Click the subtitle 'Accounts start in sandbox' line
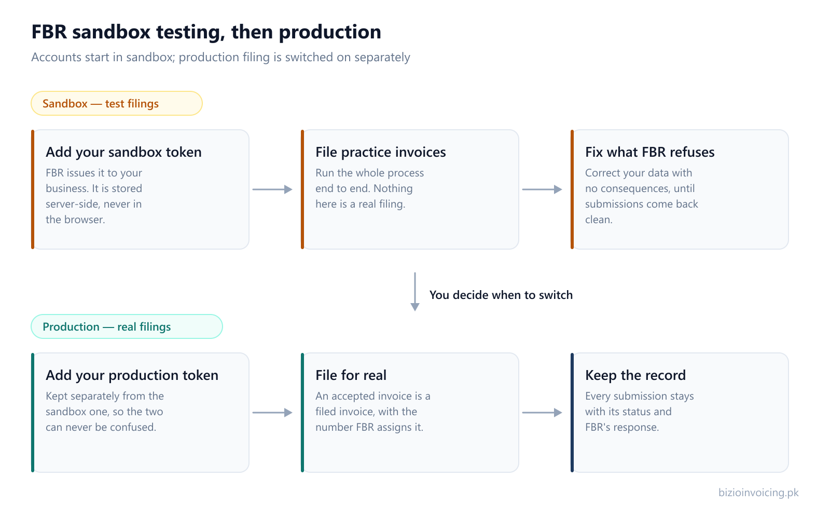The width and height of the screenshot is (830, 519). [x=220, y=57]
